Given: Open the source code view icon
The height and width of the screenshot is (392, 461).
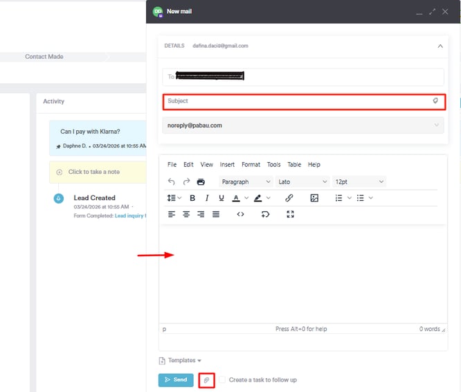Looking at the screenshot, I should tap(240, 215).
